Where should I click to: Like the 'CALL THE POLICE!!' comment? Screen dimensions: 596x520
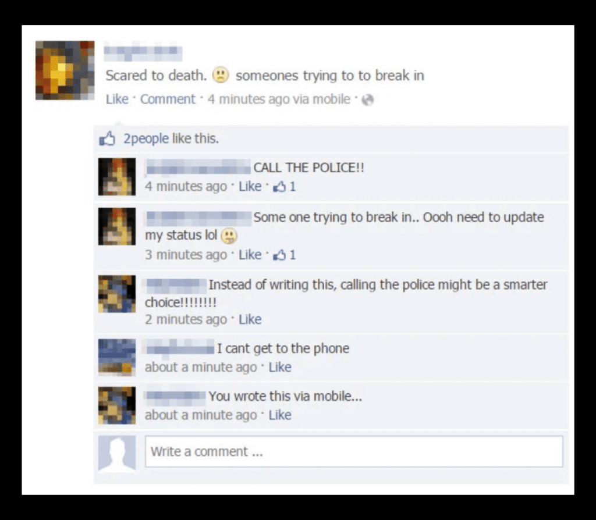coord(250,187)
